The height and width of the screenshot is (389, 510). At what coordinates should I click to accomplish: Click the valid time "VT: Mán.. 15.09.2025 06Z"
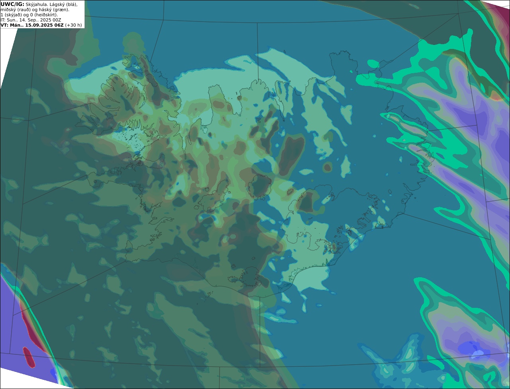32,25
